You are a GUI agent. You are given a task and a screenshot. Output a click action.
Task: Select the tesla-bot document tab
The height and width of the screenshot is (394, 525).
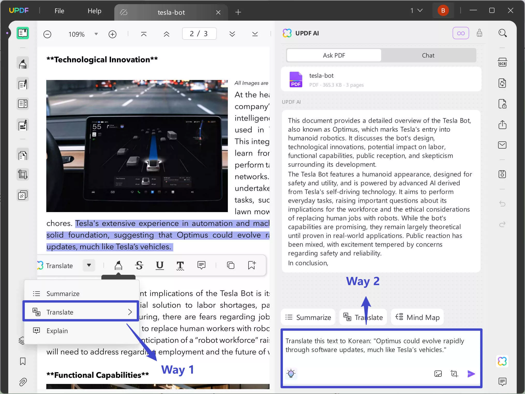(x=171, y=12)
